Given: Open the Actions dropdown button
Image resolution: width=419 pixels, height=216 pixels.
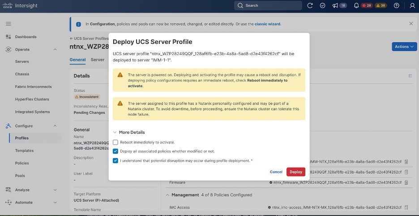Looking at the screenshot, I should [404, 47].
